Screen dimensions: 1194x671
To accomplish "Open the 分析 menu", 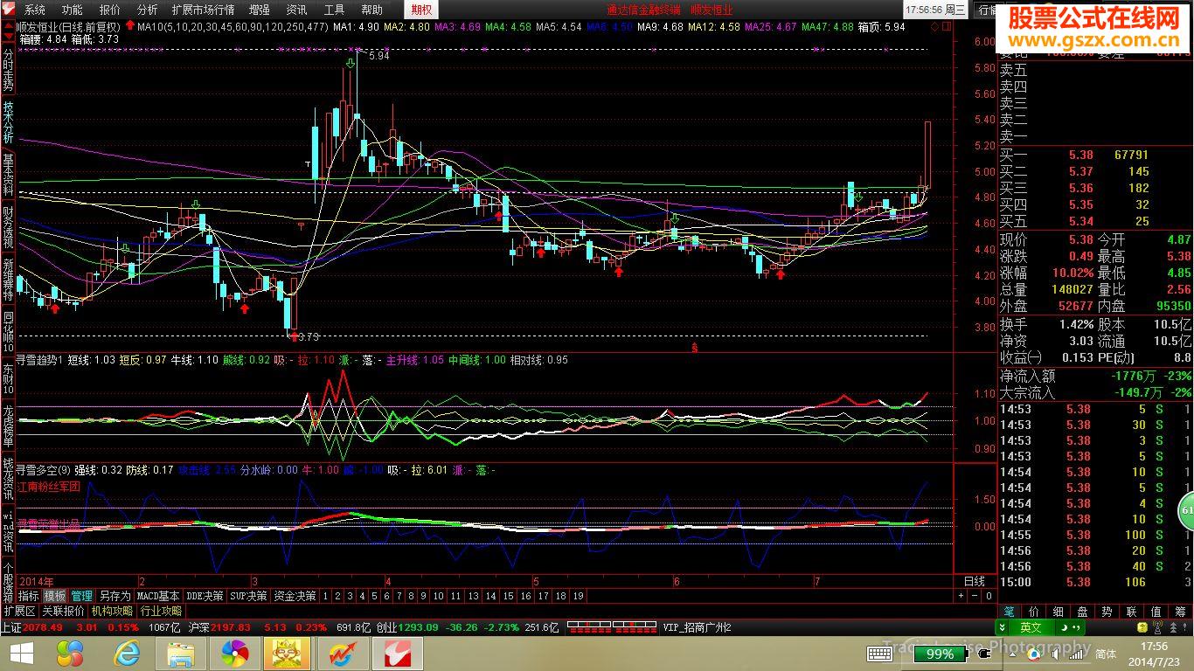I will [x=147, y=10].
